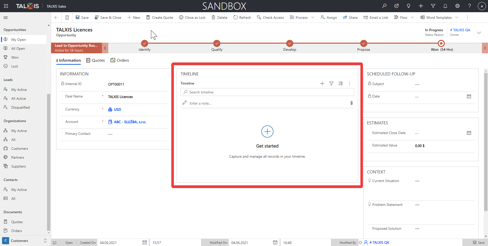The image size is (488, 246).
Task: Click Create Quote
Action: click(x=160, y=18)
